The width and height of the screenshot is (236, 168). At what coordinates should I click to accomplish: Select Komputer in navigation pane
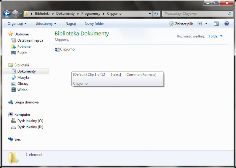(x=22, y=114)
